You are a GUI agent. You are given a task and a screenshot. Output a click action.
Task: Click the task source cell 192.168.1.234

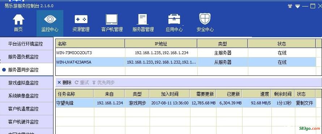pyautogui.click(x=110, y=103)
